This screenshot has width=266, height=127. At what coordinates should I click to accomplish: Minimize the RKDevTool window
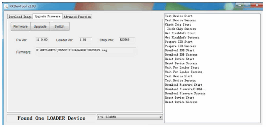[x=240, y=6]
